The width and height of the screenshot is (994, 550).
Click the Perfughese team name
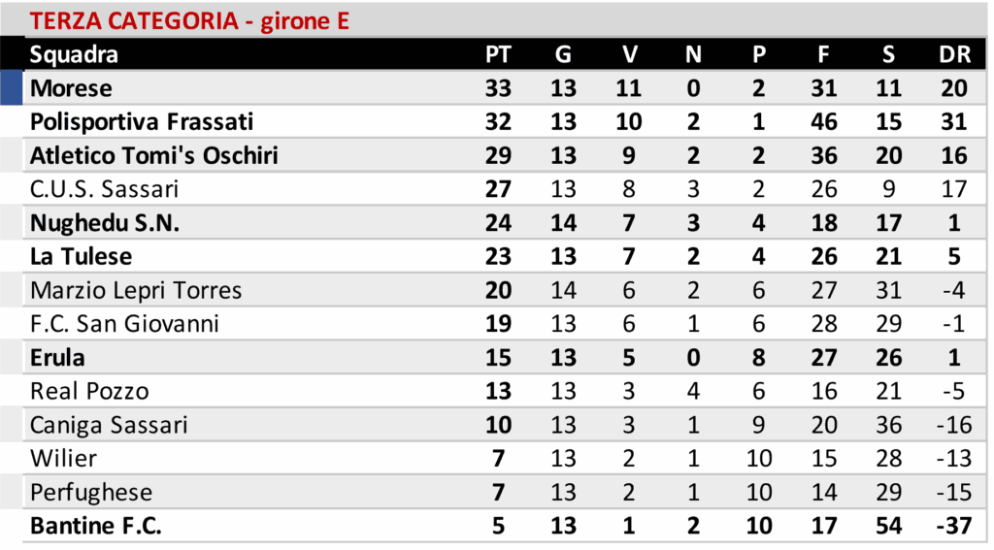tap(91, 492)
